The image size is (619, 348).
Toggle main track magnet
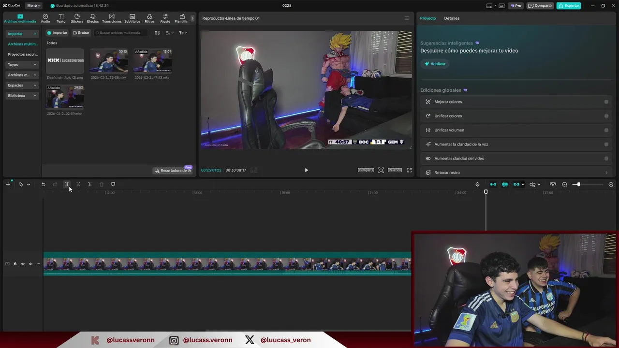[493, 184]
